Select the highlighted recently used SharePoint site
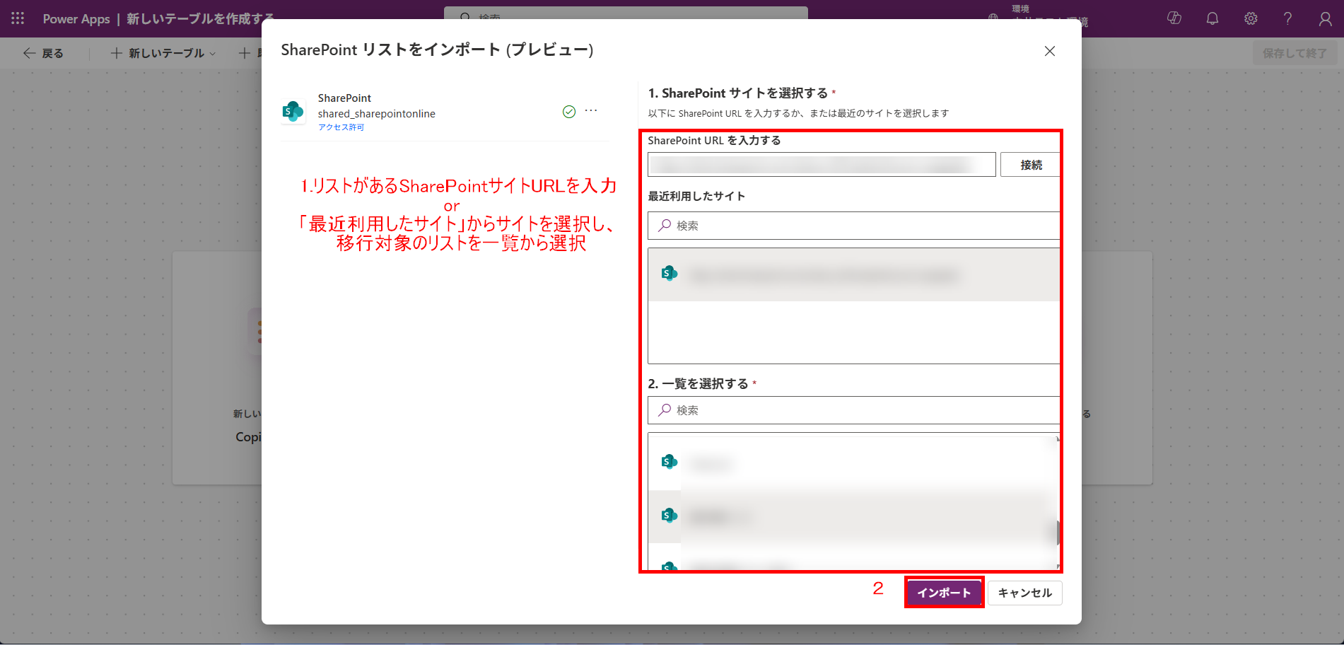 coord(854,274)
